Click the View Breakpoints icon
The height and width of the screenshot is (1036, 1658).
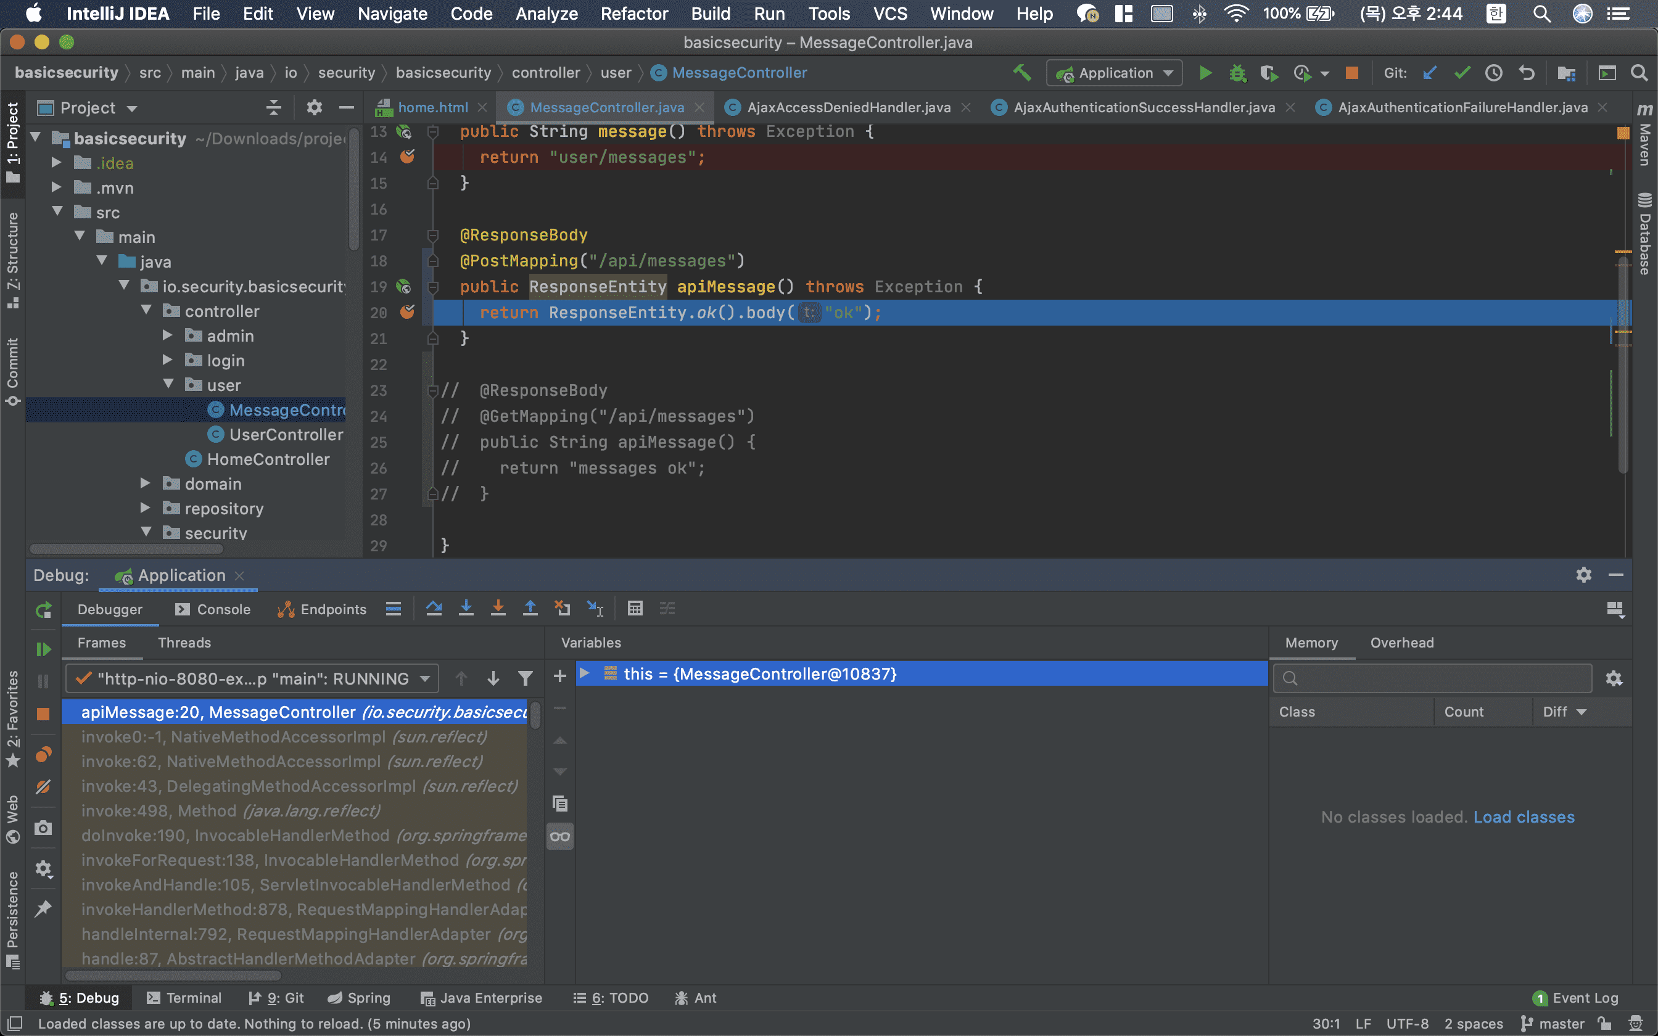tap(43, 754)
